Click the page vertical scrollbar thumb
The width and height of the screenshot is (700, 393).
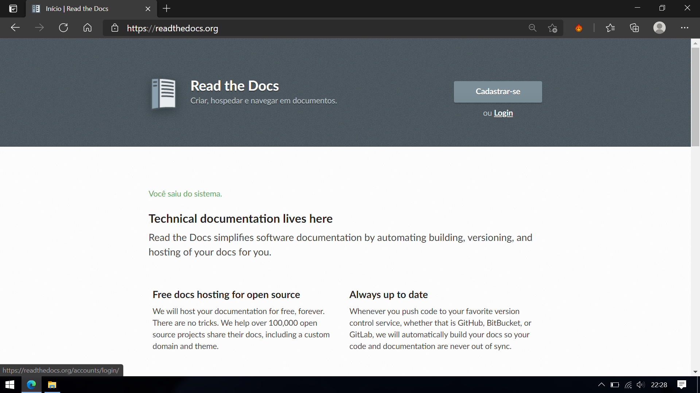coord(695,96)
